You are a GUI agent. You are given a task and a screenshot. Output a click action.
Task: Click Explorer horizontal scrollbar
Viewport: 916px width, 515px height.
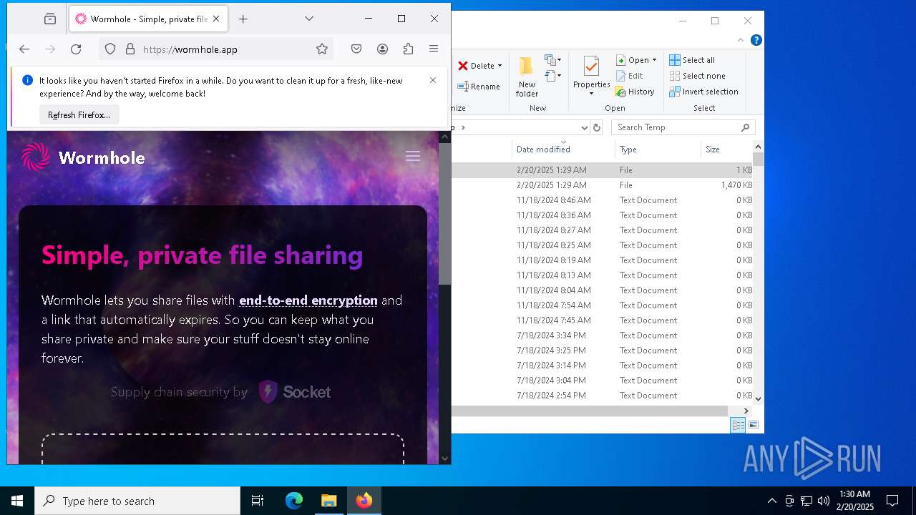tap(590, 411)
